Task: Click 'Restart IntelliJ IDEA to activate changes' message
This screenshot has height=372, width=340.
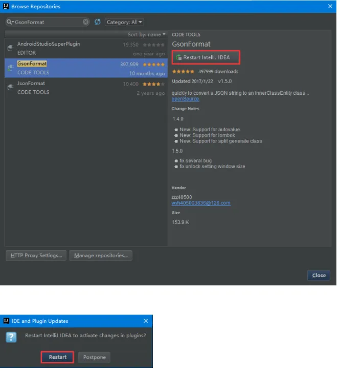Action: tap(85, 336)
